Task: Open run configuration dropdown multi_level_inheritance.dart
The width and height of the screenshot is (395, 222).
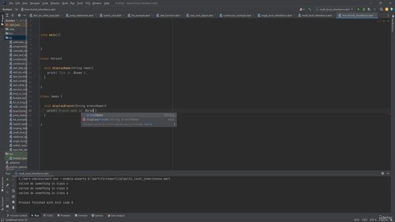Action: [x=335, y=9]
